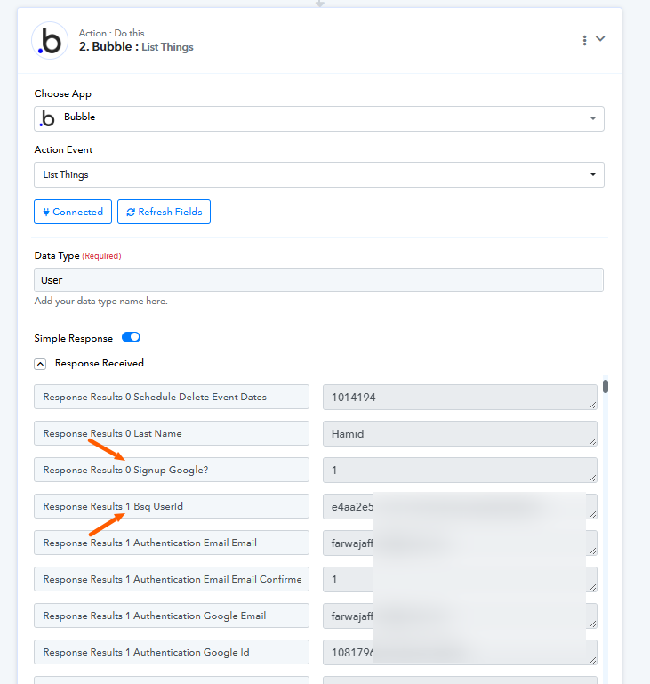Open the three-dot options menu
650x684 pixels.
[x=584, y=40]
